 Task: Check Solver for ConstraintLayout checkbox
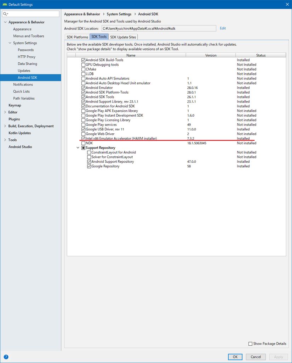[89, 157]
